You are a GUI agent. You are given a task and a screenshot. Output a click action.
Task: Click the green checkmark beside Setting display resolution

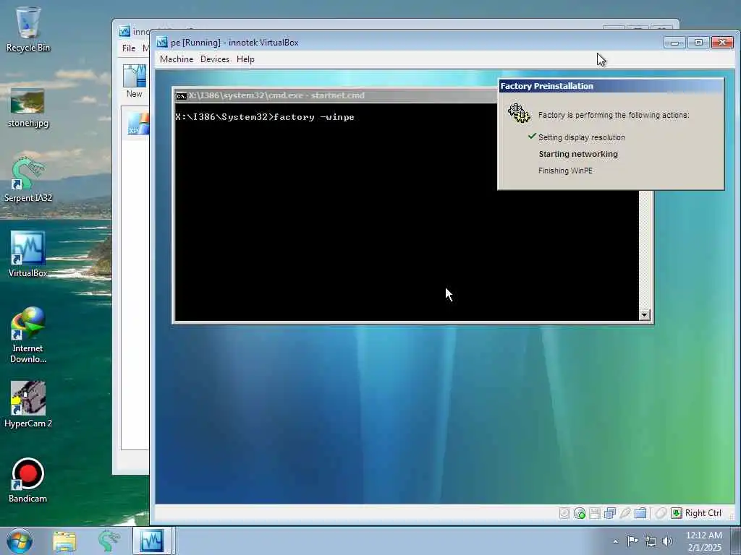532,137
